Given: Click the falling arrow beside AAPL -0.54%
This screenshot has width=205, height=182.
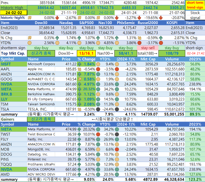Looking at the screenshot, I should (x=79, y=69).
